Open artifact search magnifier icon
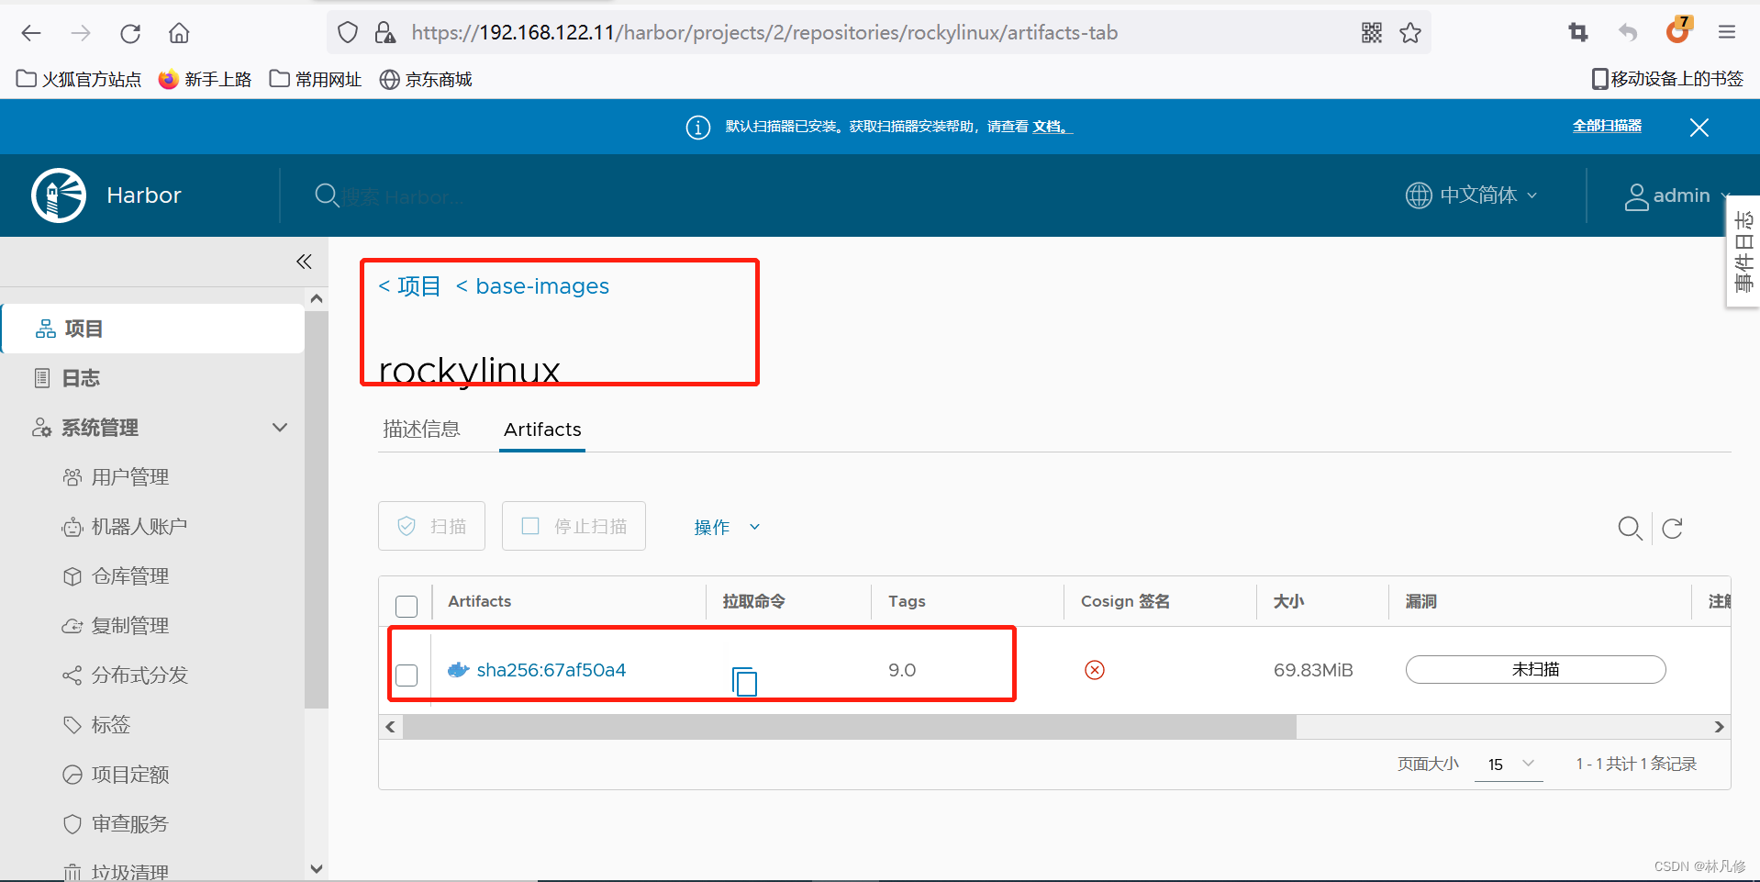Screen dimensions: 1760x882 click(x=1630, y=529)
